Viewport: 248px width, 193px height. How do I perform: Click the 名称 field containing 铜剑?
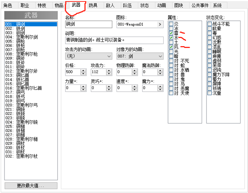click(89, 25)
